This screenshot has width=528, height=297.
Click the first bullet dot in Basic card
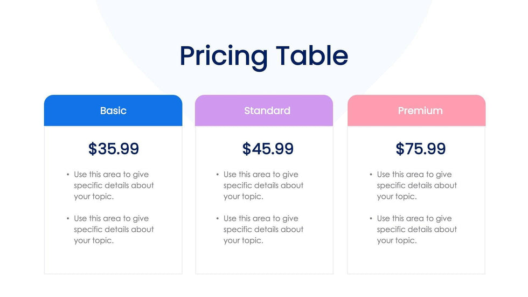click(68, 175)
